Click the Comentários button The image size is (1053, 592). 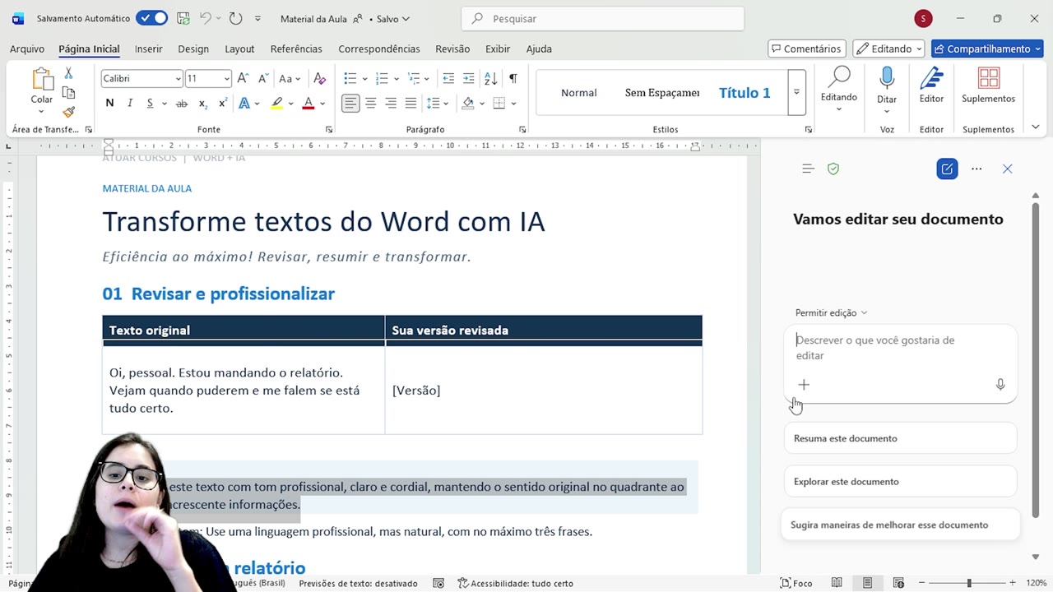click(x=807, y=49)
